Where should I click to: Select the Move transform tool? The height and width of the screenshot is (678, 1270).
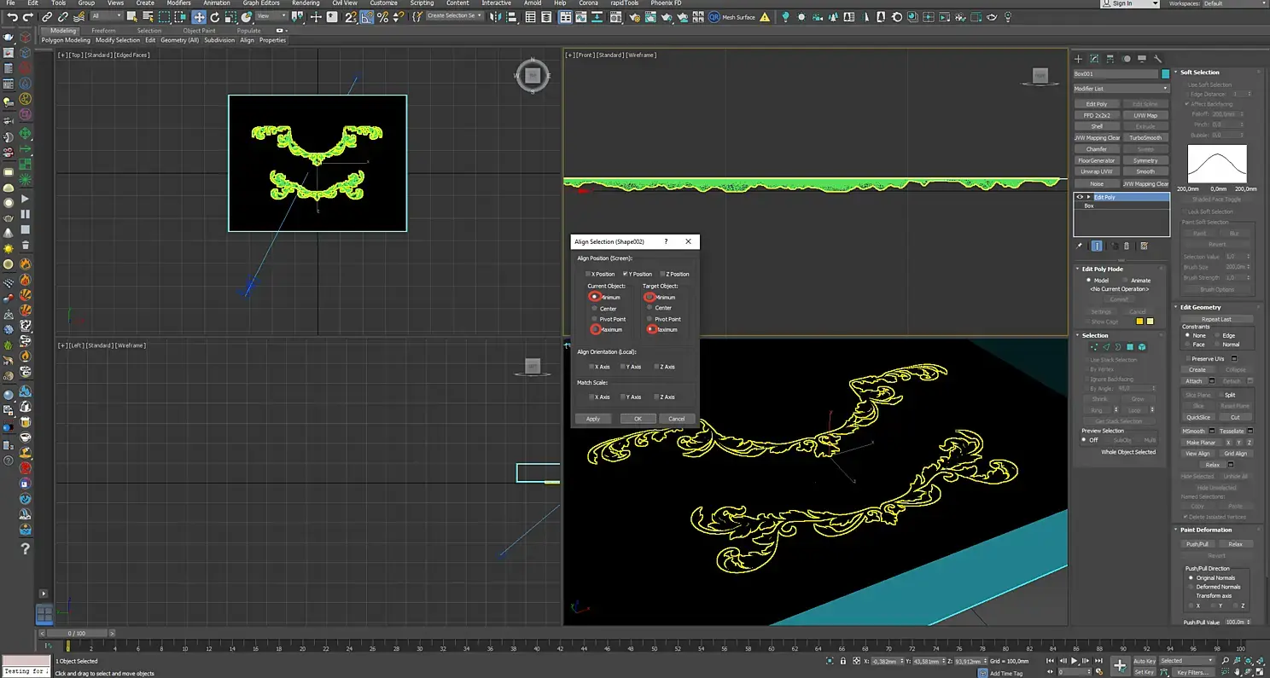198,17
